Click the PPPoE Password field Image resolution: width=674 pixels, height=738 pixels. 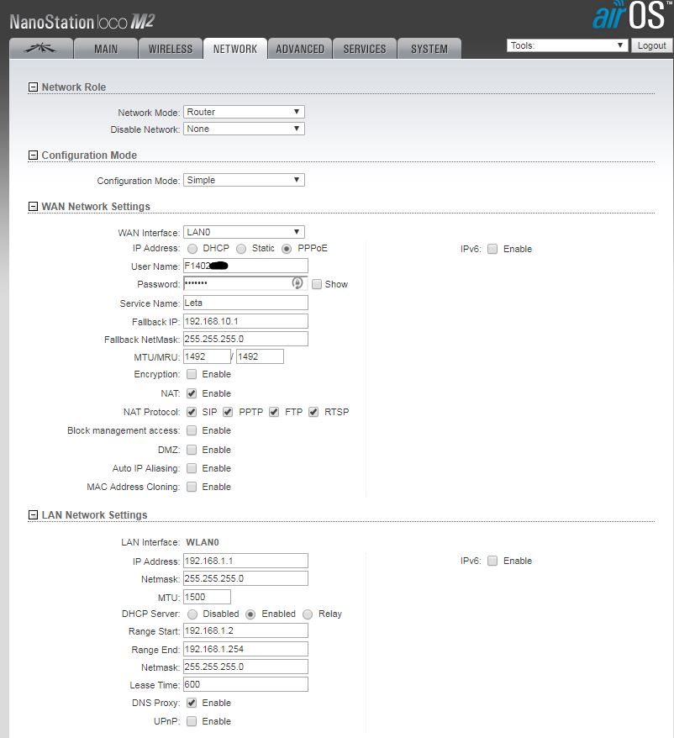click(x=245, y=283)
